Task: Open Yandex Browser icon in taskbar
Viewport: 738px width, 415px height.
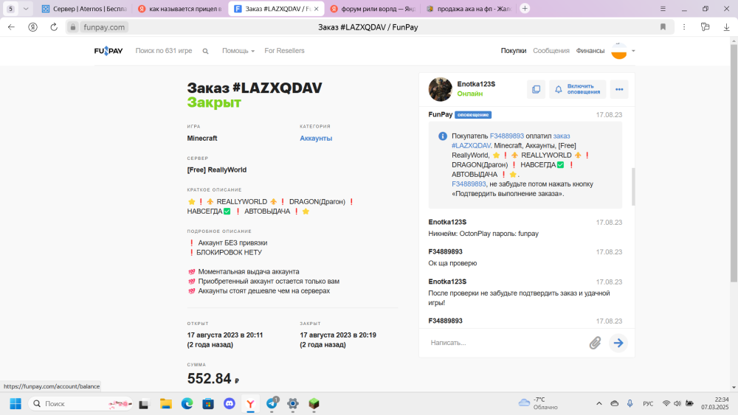Action: click(250, 404)
